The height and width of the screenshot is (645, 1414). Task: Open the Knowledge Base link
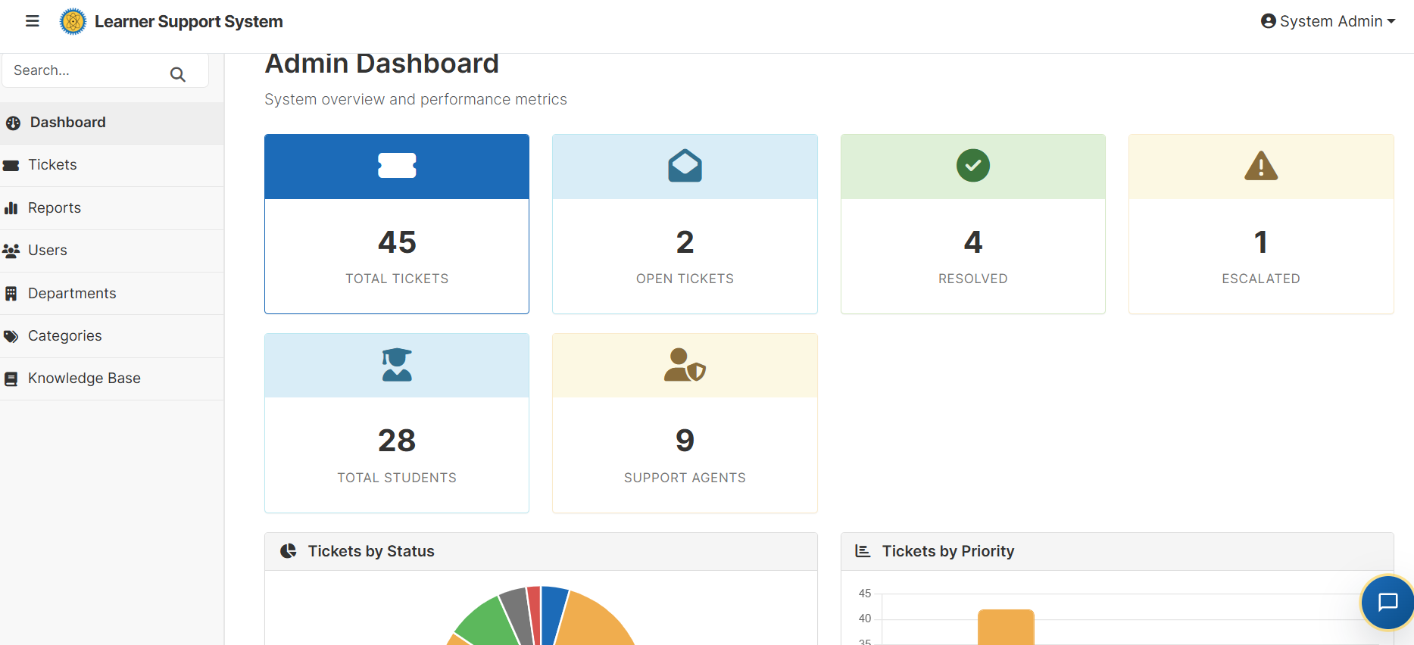pos(84,379)
